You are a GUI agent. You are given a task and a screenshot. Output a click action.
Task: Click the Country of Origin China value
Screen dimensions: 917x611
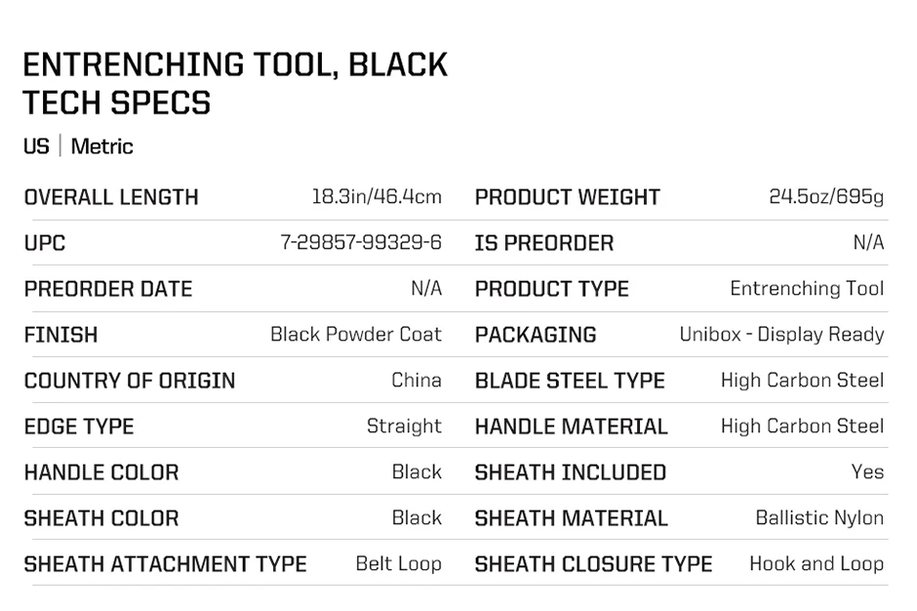coord(417,381)
